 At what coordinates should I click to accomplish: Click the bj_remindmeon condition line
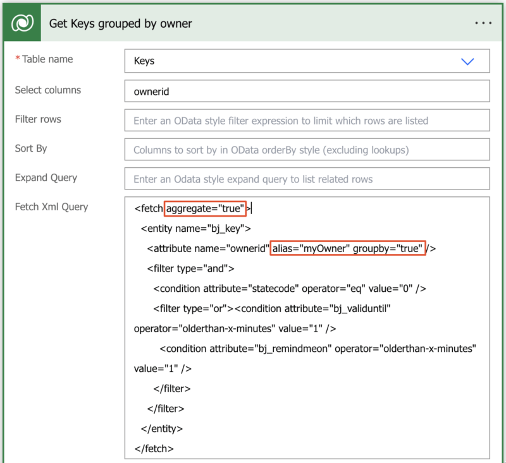(318, 349)
